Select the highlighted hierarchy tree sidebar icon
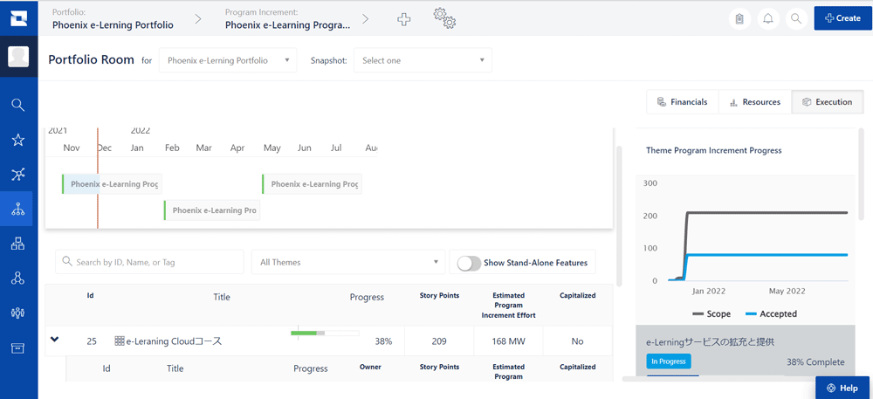 pos(18,210)
